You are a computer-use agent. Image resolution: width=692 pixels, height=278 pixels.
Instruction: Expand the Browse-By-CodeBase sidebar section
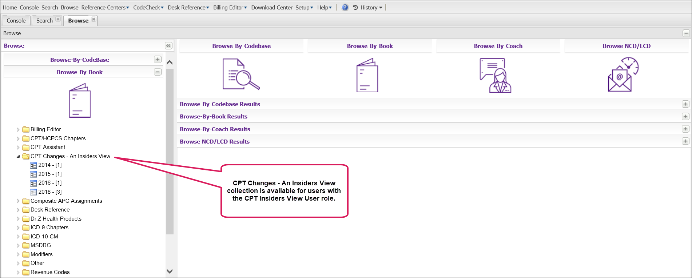tap(158, 60)
